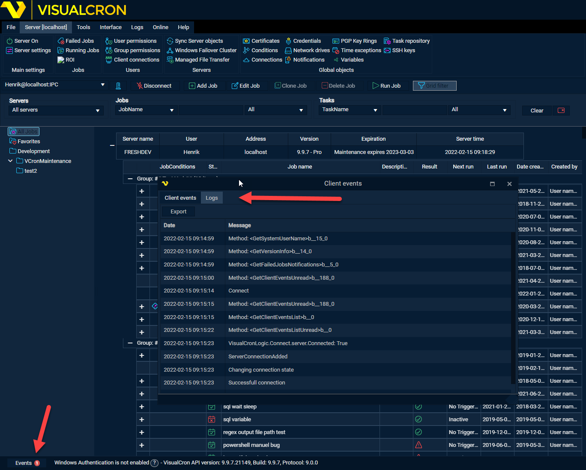Open PGP Key Rings
The height and width of the screenshot is (470, 586).
click(x=355, y=41)
